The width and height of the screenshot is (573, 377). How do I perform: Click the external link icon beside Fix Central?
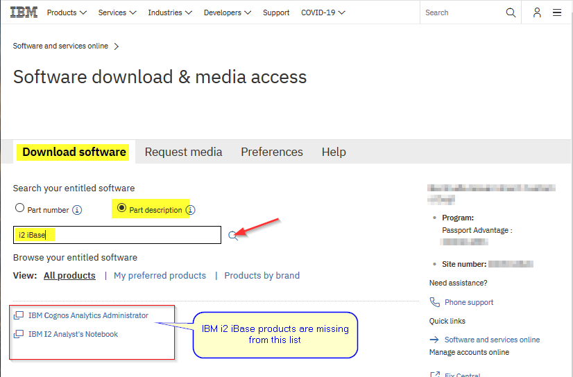[435, 374]
